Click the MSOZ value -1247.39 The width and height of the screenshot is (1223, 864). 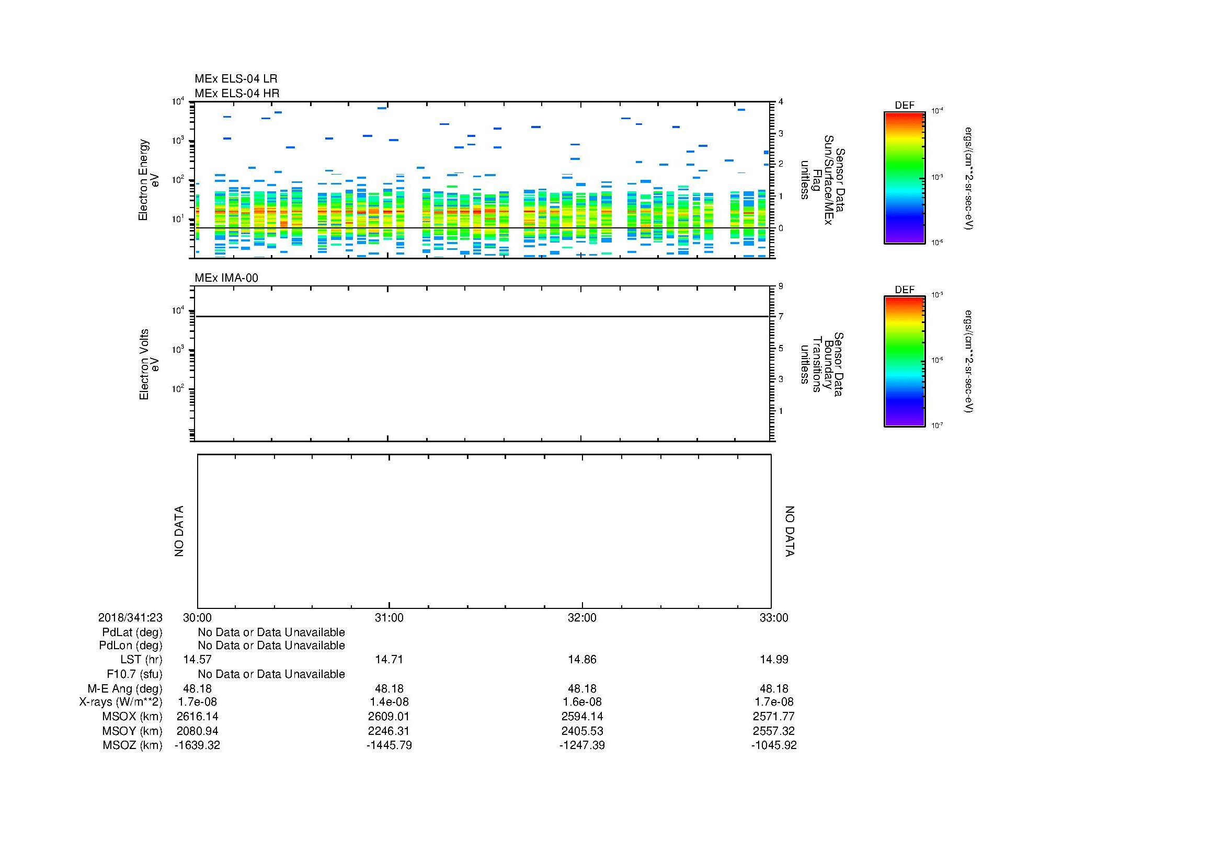pyautogui.click(x=582, y=745)
